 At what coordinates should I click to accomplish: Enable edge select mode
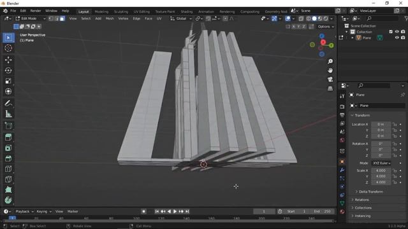pos(57,18)
